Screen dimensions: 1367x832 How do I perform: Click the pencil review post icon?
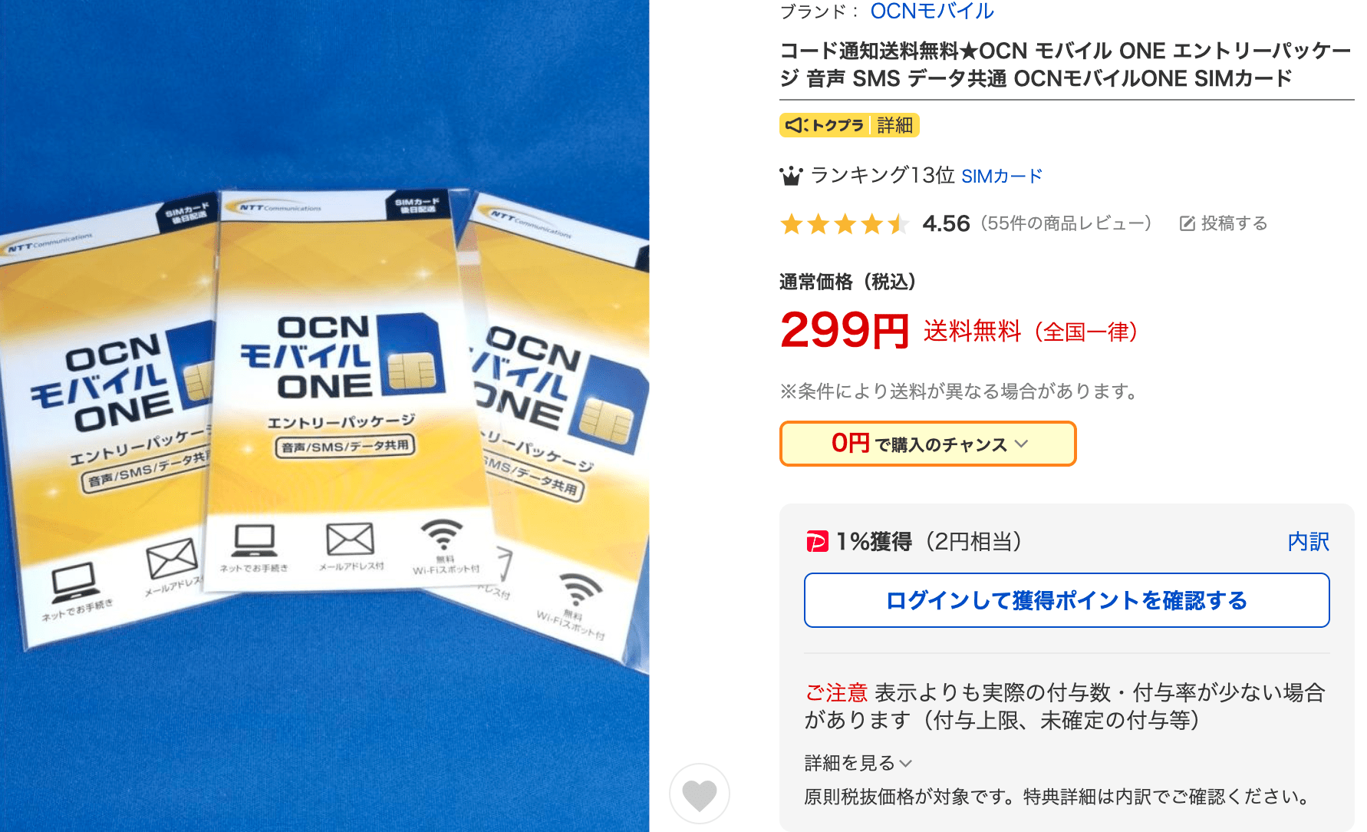pyautogui.click(x=1187, y=223)
